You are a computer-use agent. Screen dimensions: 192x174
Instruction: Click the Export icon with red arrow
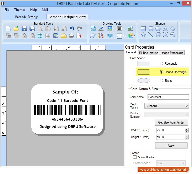[x=79, y=36]
